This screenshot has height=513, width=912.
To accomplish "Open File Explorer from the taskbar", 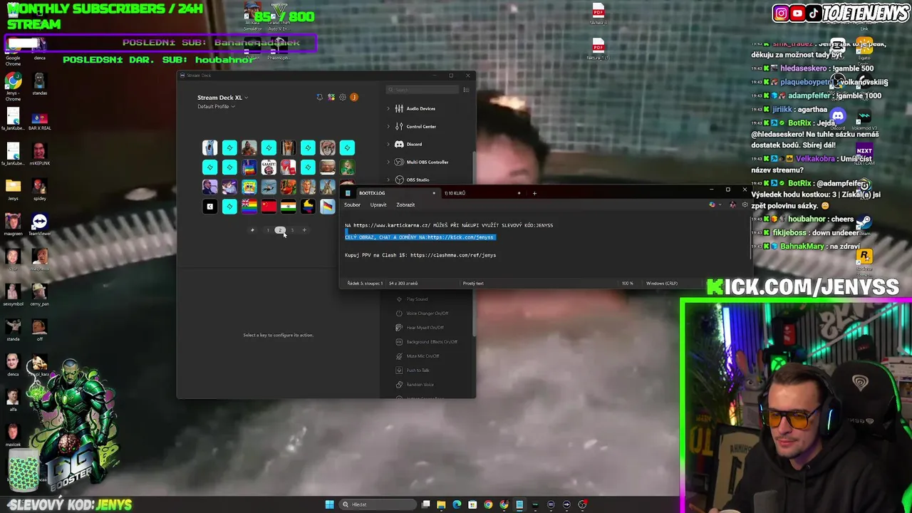I will 441,504.
